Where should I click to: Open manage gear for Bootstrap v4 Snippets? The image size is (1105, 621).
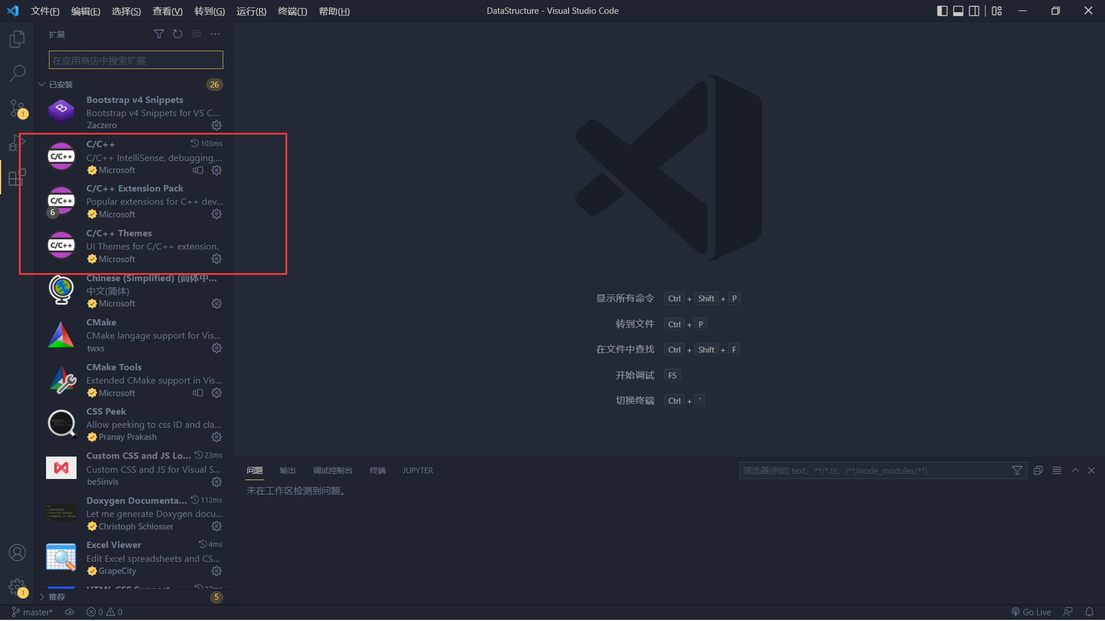[216, 125]
